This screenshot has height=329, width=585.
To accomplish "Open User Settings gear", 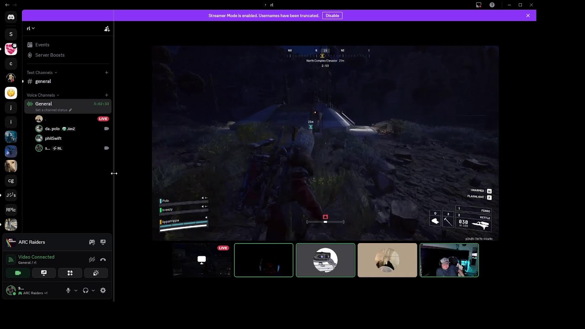I will [x=103, y=290].
